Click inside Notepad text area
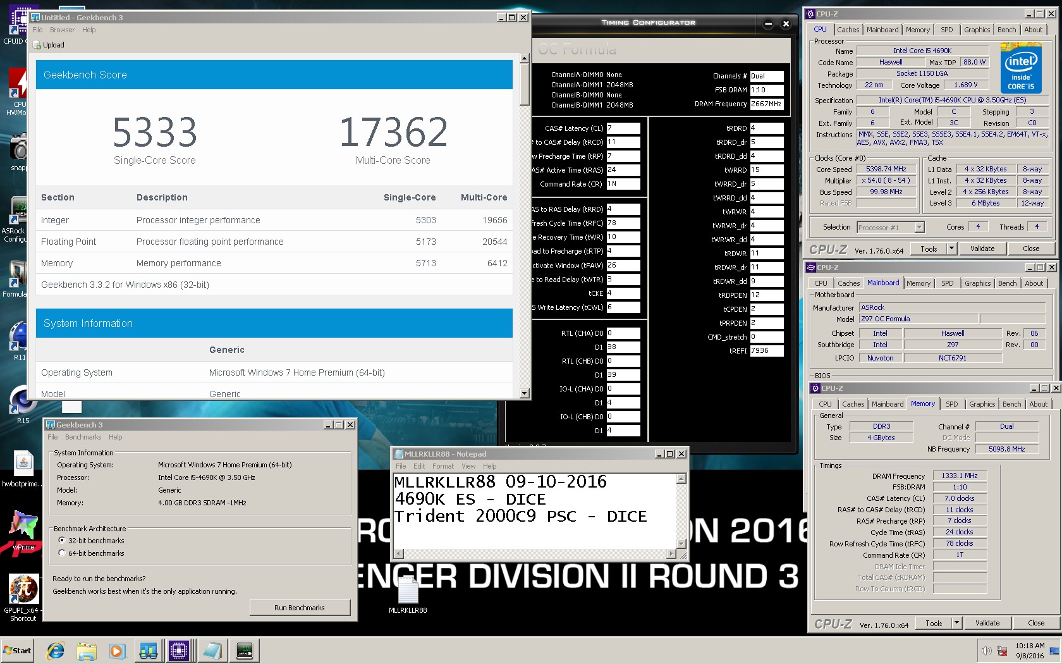Image resolution: width=1062 pixels, height=664 pixels. tap(534, 510)
